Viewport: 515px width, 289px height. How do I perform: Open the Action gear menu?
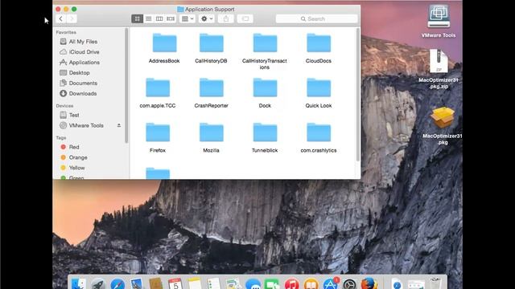pyautogui.click(x=207, y=18)
